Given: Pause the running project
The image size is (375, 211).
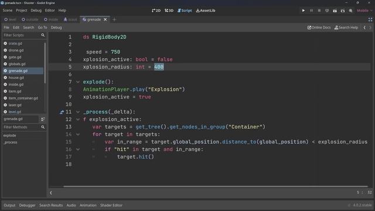Looking at the screenshot, I should coord(311,11).
